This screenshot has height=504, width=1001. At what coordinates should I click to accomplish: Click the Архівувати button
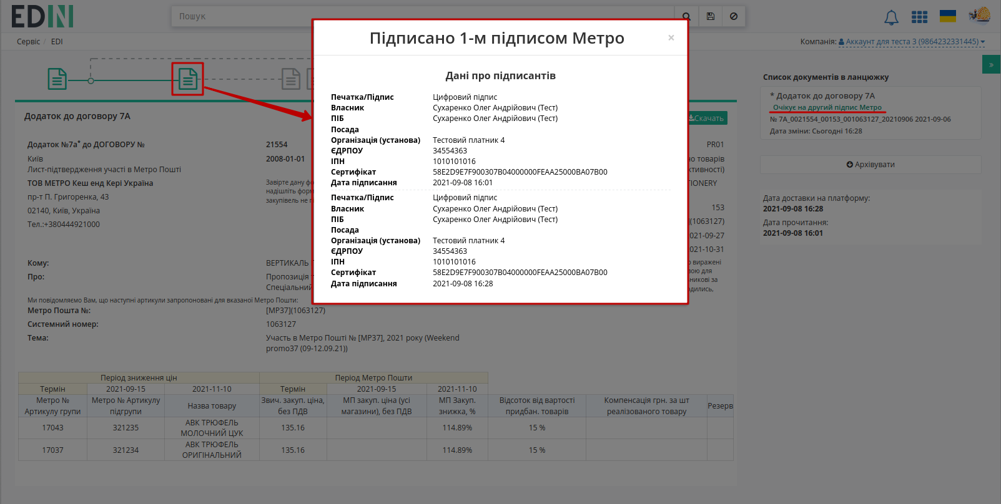(x=870, y=165)
